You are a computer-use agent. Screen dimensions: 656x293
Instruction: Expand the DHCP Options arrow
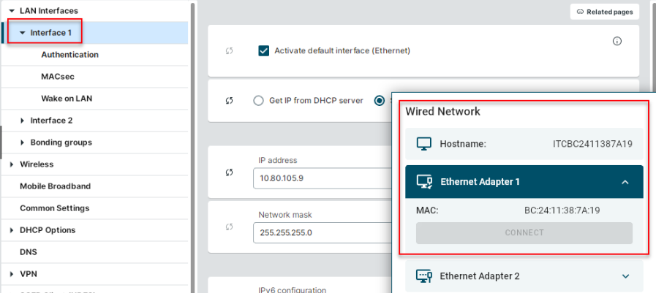[x=12, y=230]
